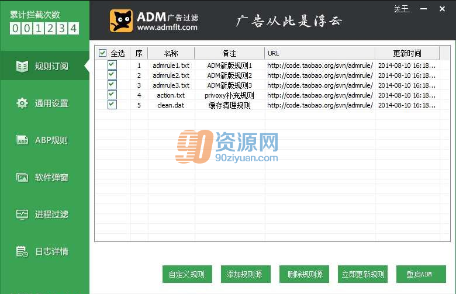The width and height of the screenshot is (456, 294).
Task: Uncheck the action.txt rule checkbox
Action: click(x=112, y=95)
